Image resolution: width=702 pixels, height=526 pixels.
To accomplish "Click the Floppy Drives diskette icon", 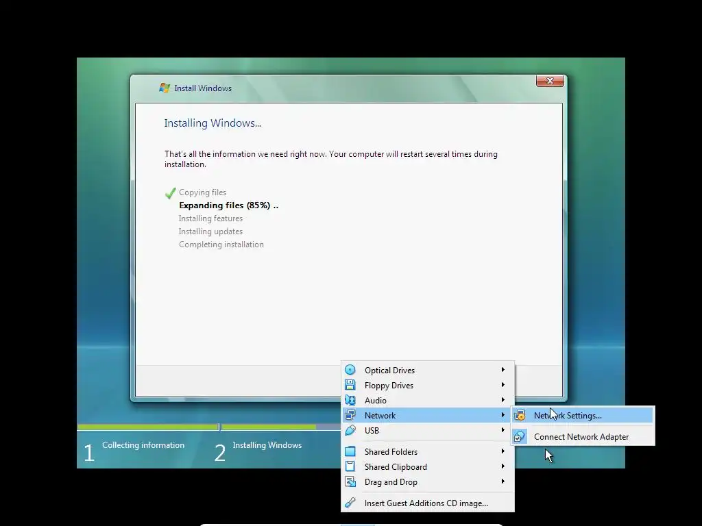I will point(350,385).
